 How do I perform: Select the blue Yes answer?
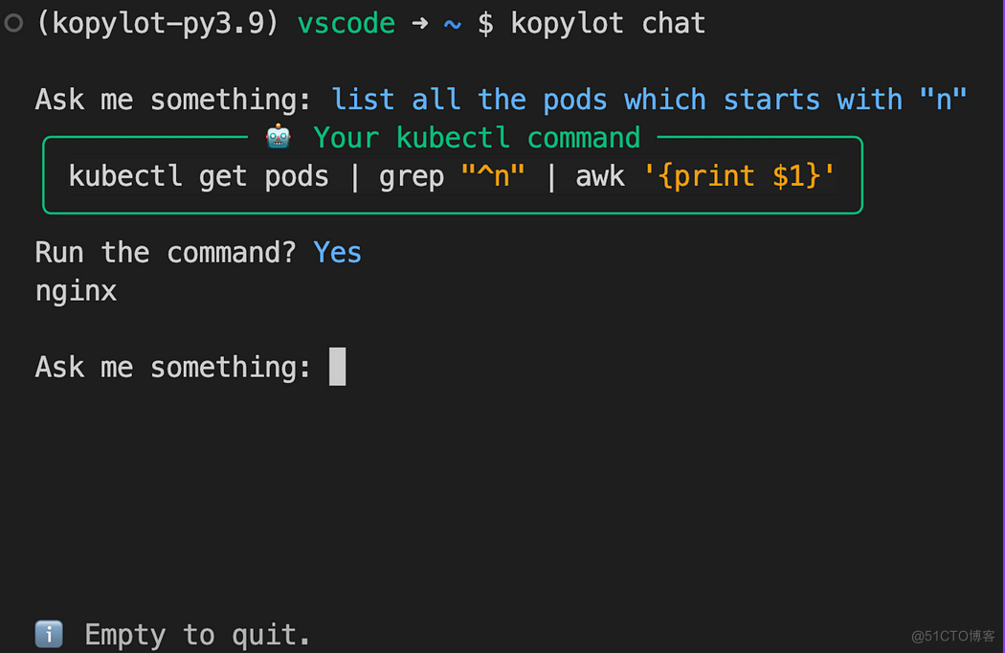point(337,253)
